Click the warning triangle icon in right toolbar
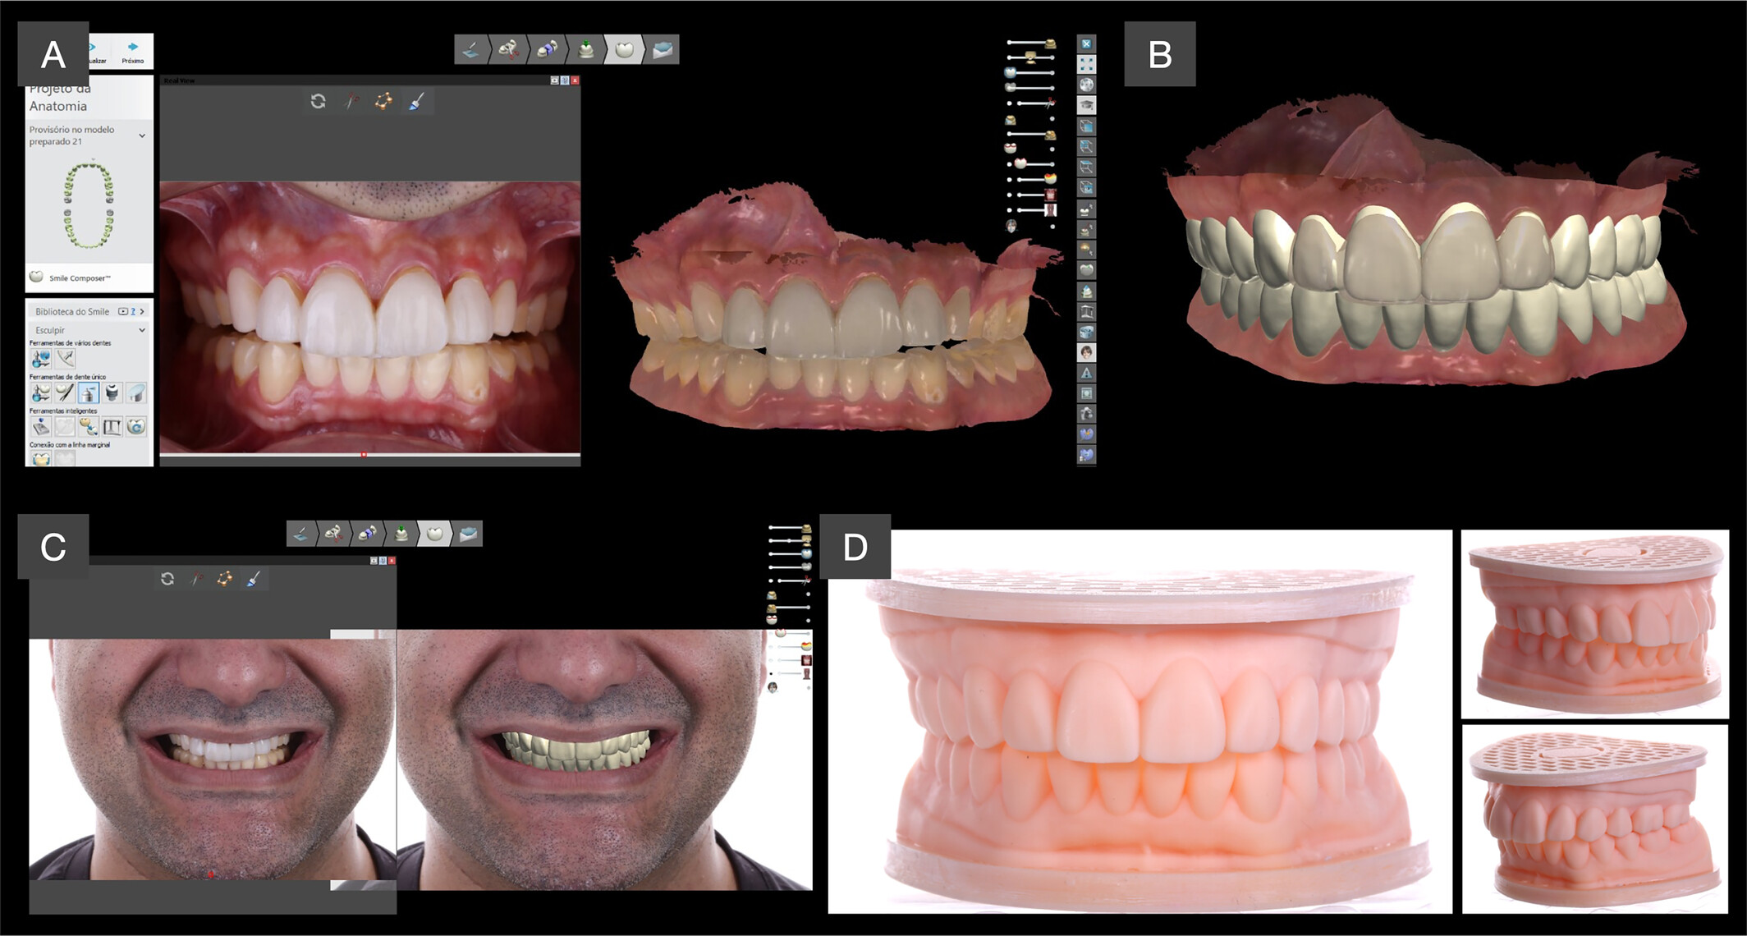The image size is (1747, 936). pyautogui.click(x=1086, y=373)
